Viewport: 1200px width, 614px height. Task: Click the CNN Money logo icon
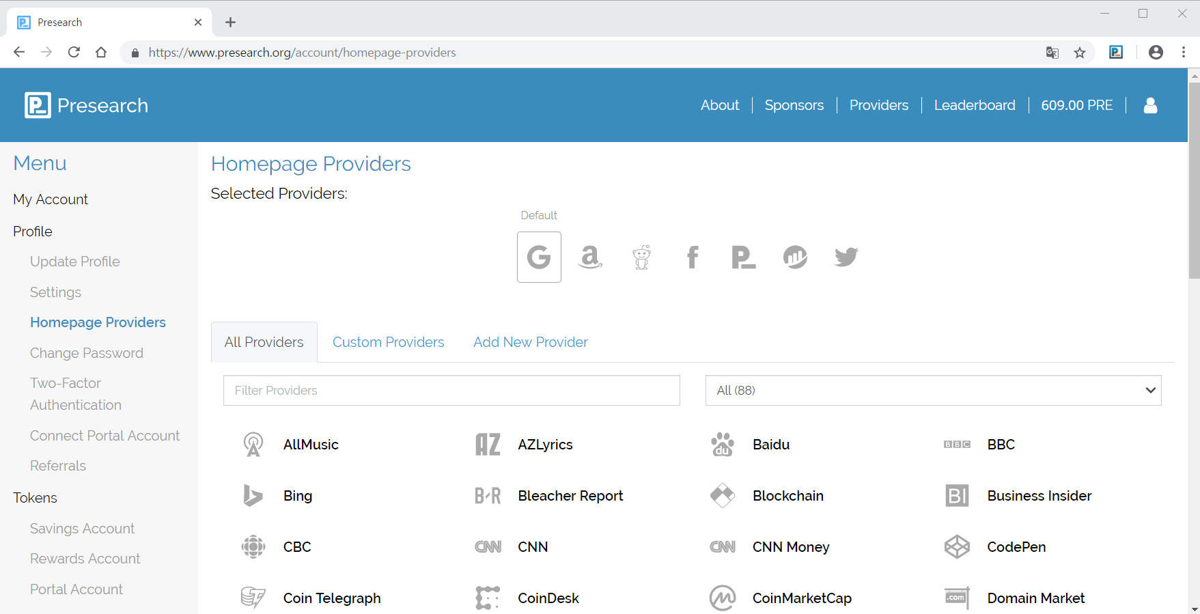coord(723,547)
